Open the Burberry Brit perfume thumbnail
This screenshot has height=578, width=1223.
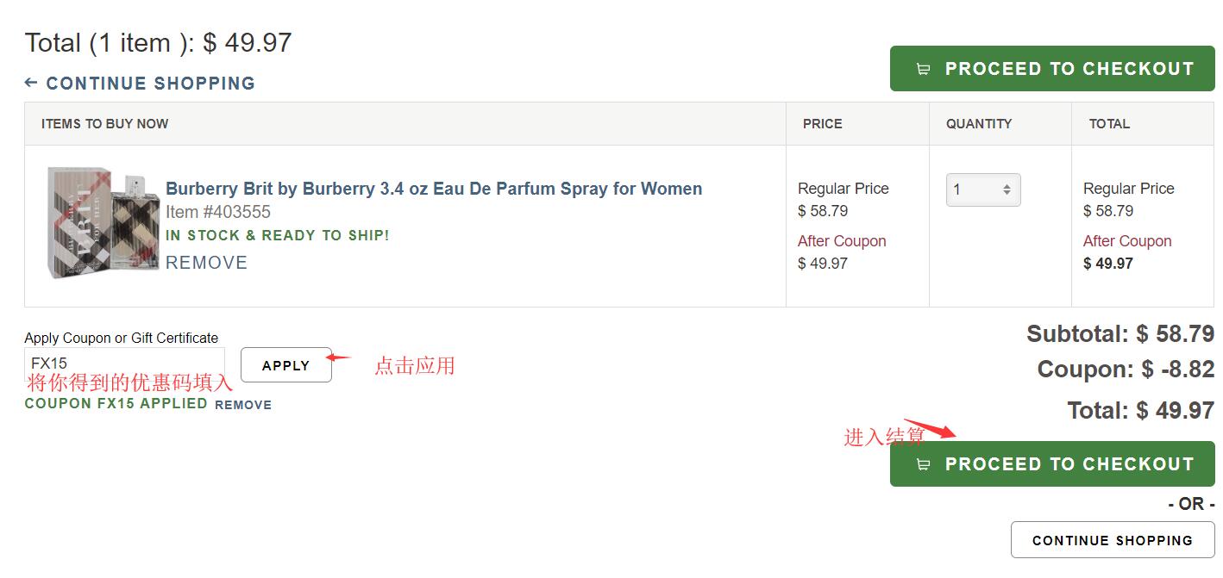(103, 222)
